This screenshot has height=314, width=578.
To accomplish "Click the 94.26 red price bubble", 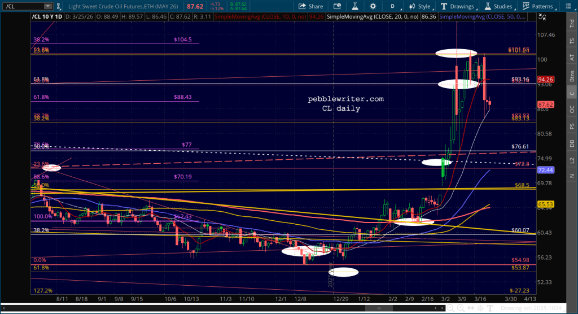I will (545, 79).
